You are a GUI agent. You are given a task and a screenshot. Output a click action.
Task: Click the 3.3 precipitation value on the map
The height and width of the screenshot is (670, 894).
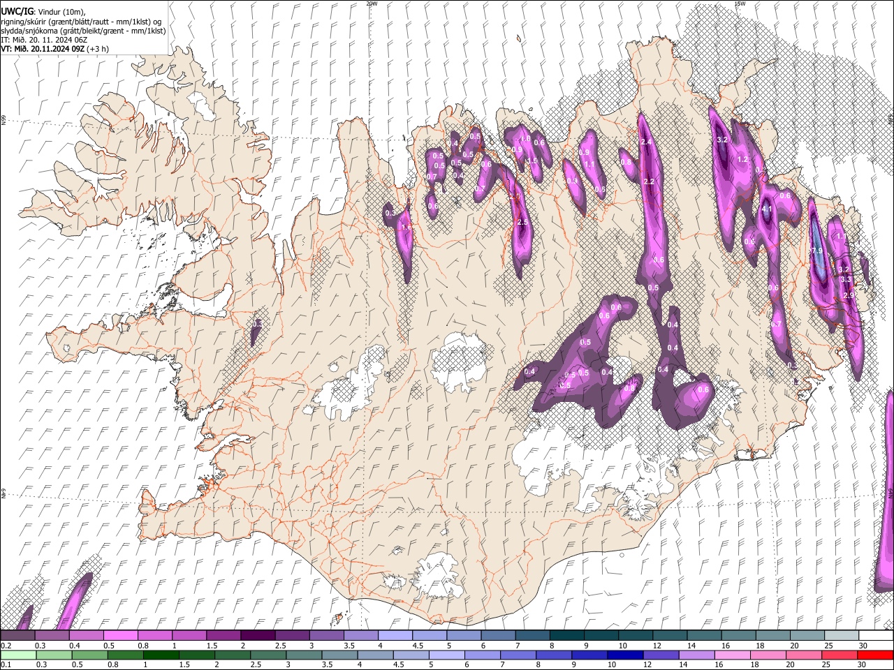pos(847,279)
